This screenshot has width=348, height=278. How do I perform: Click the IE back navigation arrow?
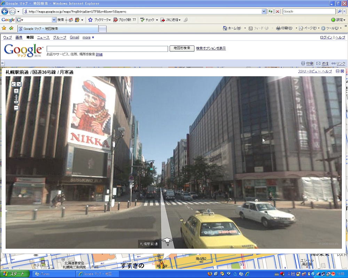tap(5, 11)
